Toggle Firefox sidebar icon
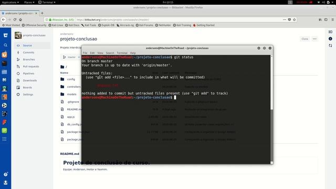Screen dimensions: 336x189 pyautogui.click(x=325, y=19)
